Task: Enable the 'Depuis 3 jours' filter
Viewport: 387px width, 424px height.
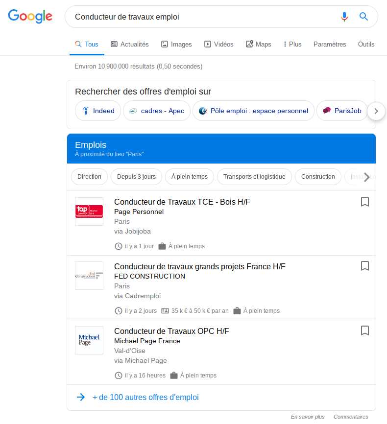Action: 137,177
